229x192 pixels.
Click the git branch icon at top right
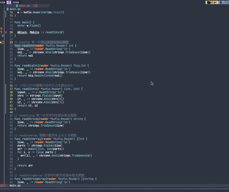[221, 2]
